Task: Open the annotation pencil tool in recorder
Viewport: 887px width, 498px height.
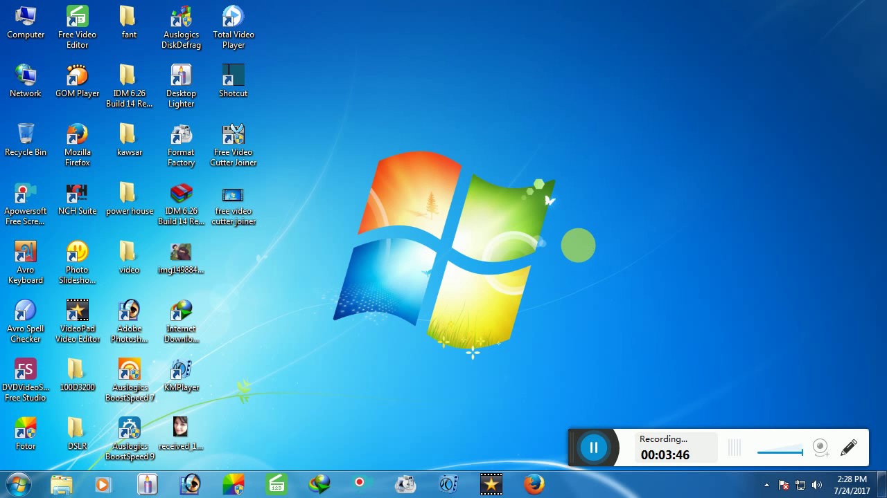Action: coord(848,448)
